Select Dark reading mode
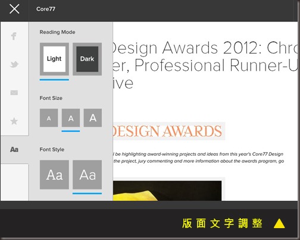Screen dimensions: 300x240 (87, 59)
